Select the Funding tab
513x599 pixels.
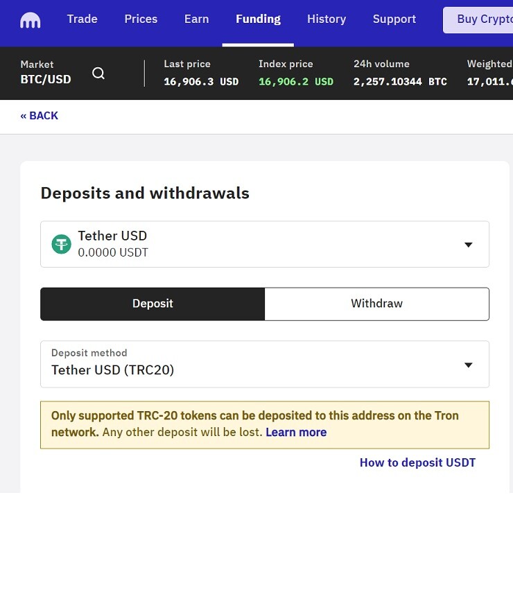[258, 19]
